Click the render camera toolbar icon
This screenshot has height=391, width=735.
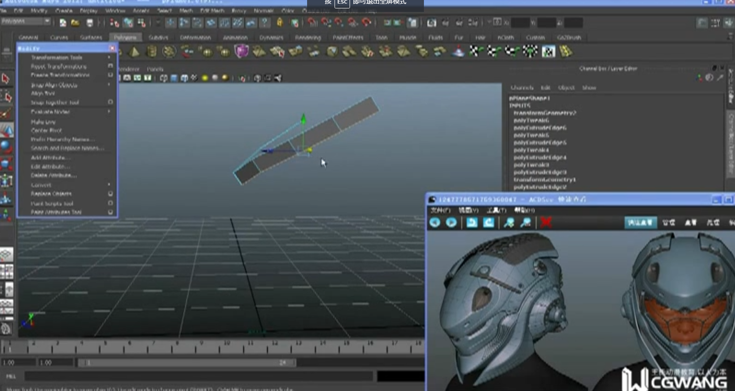coord(431,23)
